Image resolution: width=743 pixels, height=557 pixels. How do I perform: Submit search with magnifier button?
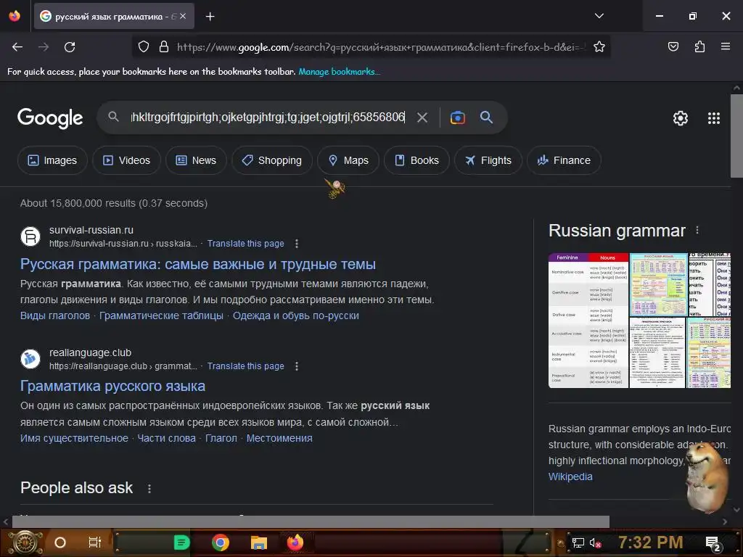[486, 117]
